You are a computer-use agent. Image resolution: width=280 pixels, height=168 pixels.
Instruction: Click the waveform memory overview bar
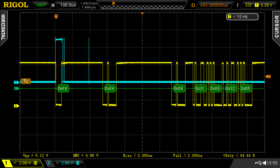pos(142,7)
